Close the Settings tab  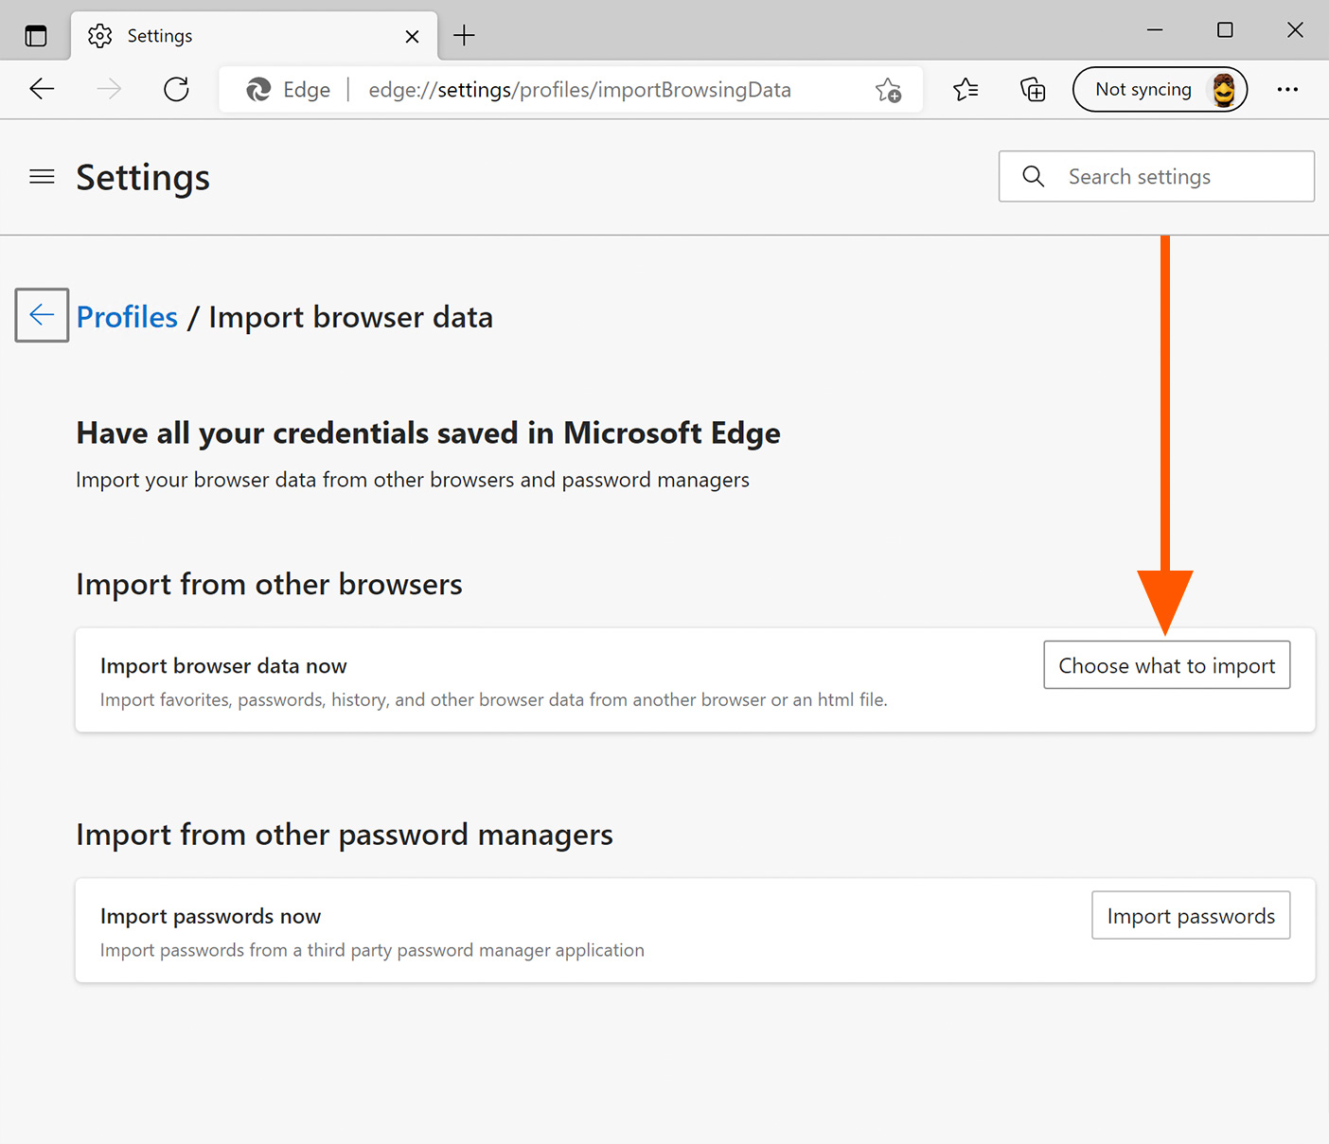point(412,36)
